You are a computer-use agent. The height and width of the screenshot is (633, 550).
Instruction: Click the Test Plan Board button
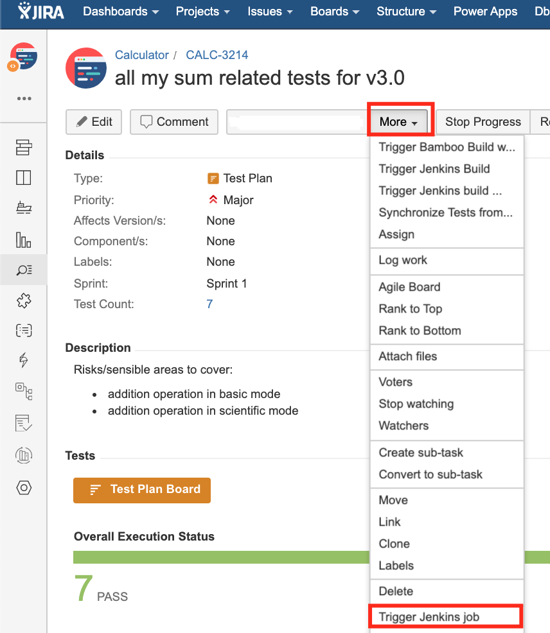coord(142,490)
